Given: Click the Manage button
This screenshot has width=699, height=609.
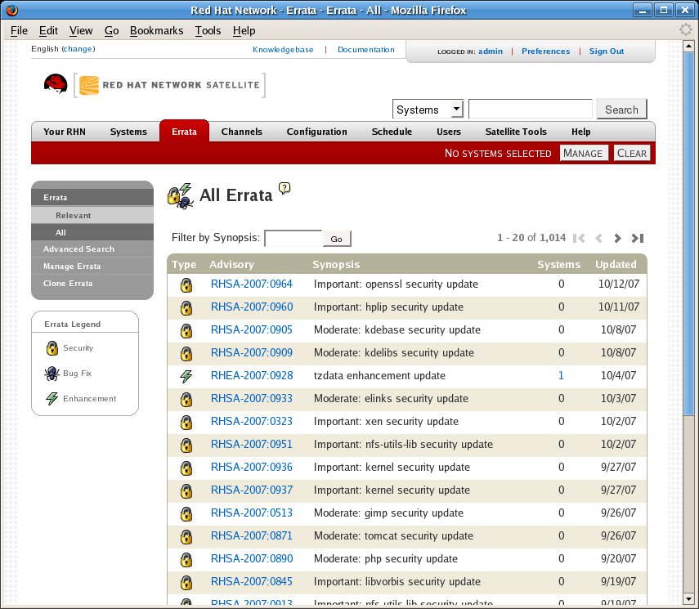Looking at the screenshot, I should 584,153.
